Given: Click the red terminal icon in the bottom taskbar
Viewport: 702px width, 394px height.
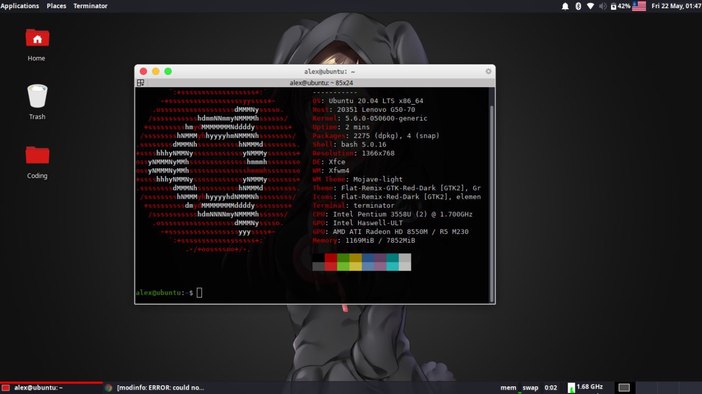Looking at the screenshot, I should 6,387.
